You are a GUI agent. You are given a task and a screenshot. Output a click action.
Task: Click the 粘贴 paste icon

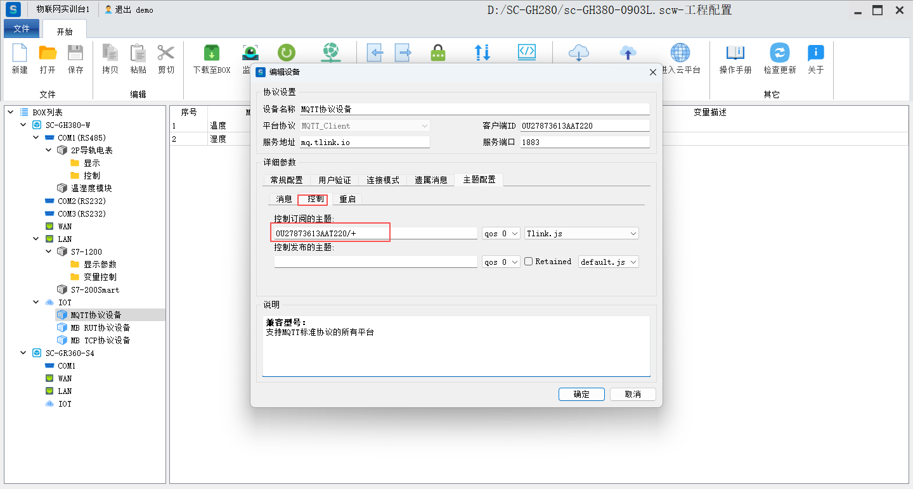(x=138, y=53)
